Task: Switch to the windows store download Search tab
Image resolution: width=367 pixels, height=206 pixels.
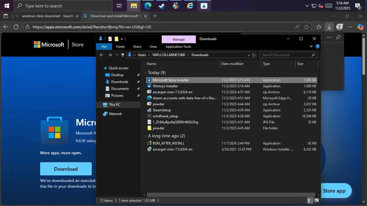Action: [x=47, y=16]
